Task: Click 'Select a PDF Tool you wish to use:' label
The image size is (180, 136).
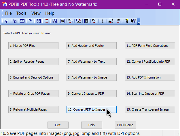Action: [x=27, y=33]
